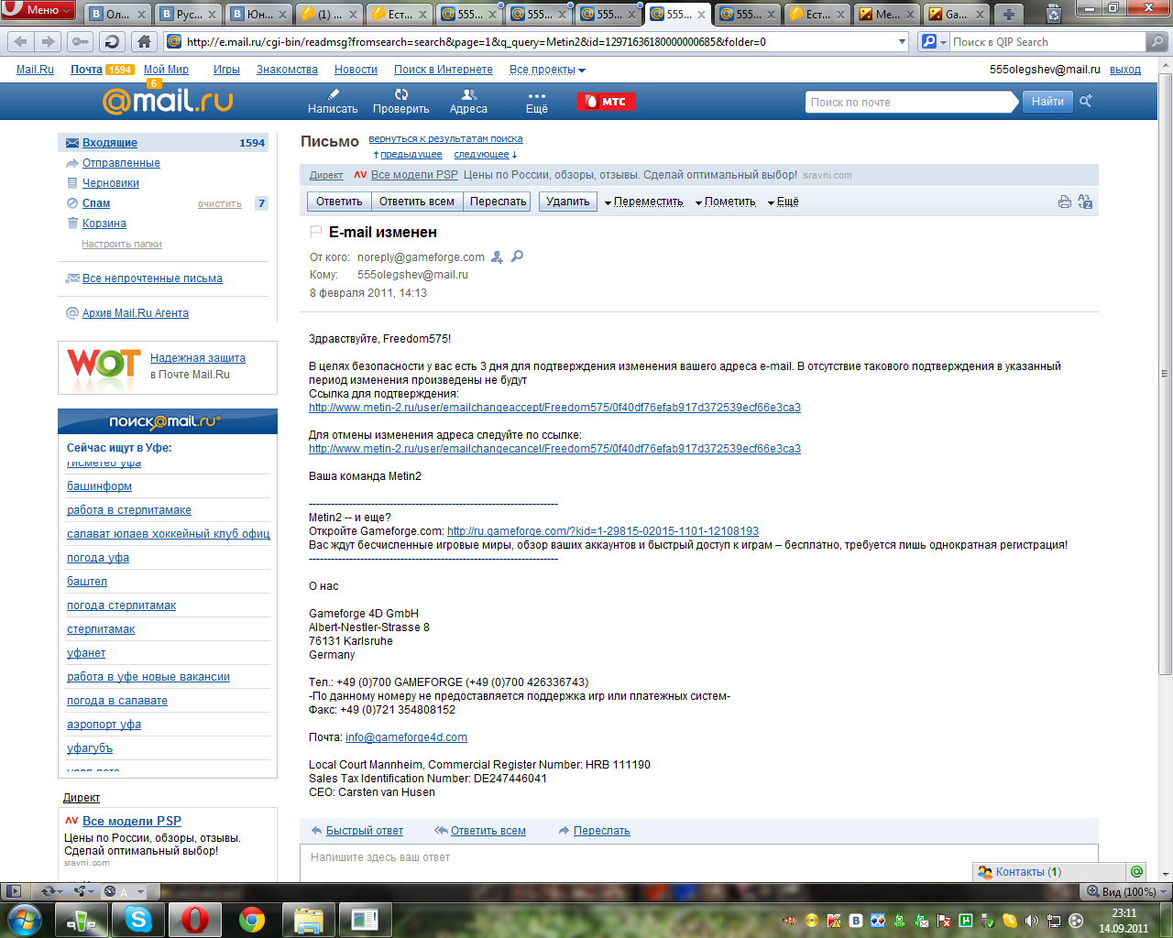Open Google Chrome from the taskbar
The width and height of the screenshot is (1173, 938).
coord(252,919)
